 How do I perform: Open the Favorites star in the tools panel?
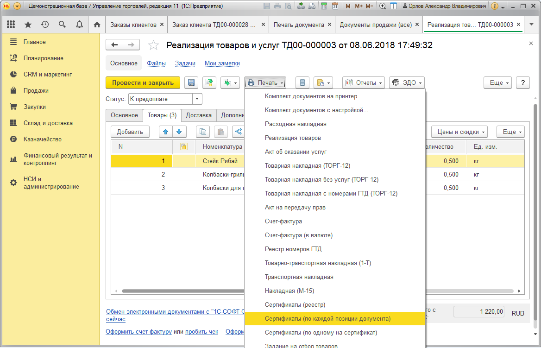pos(28,25)
